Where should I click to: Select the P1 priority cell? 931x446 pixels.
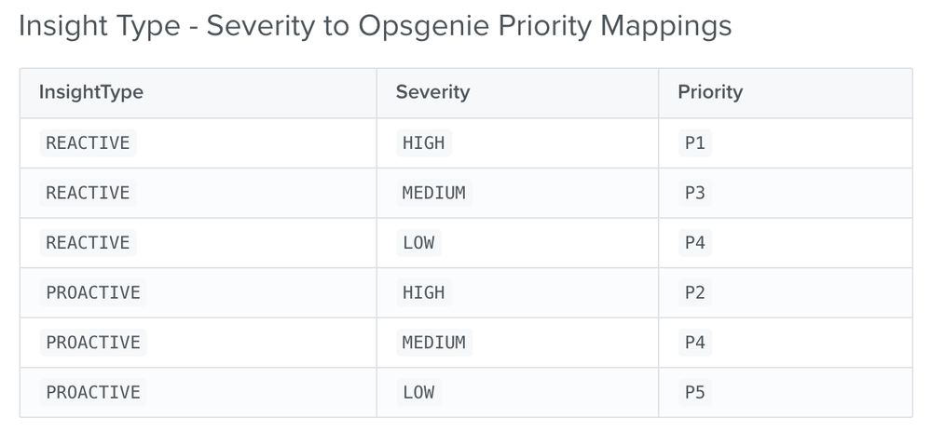(694, 143)
